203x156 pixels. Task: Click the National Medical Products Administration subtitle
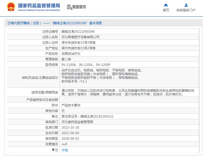click(x=39, y=10)
